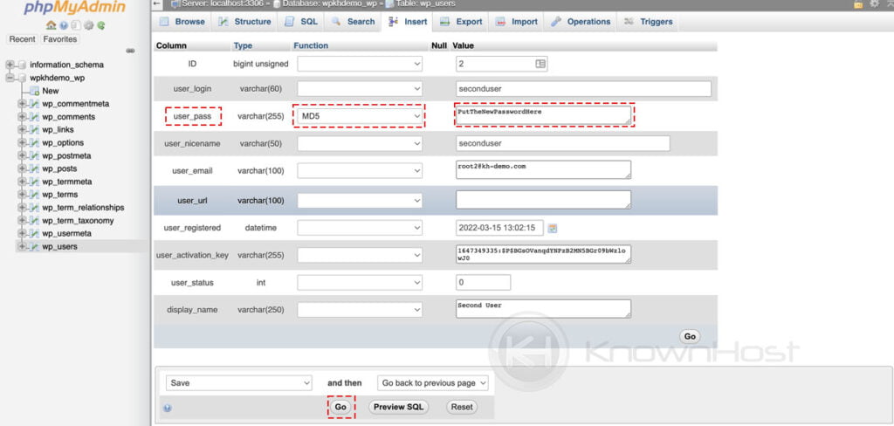
Task: Click the 'Database: wpkhdemo_wp' breadcrumb link
Action: point(328,3)
